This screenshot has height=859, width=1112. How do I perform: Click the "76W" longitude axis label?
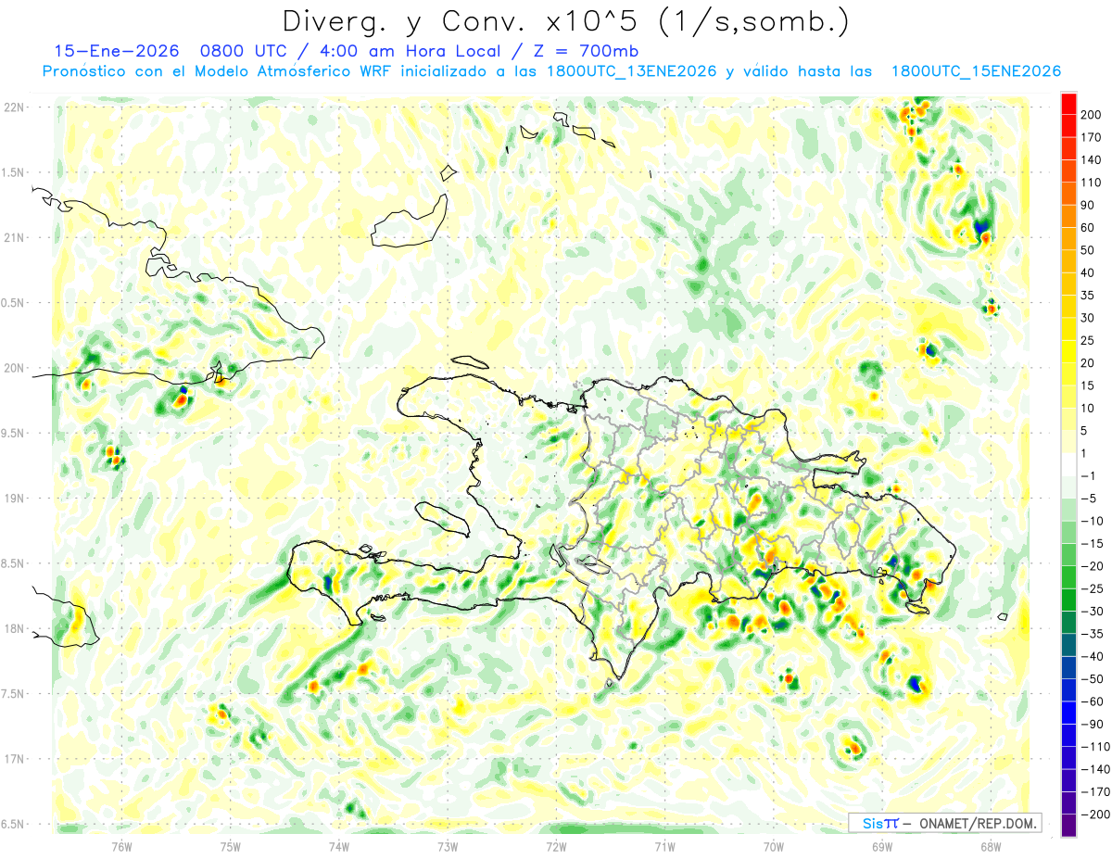pos(121,847)
